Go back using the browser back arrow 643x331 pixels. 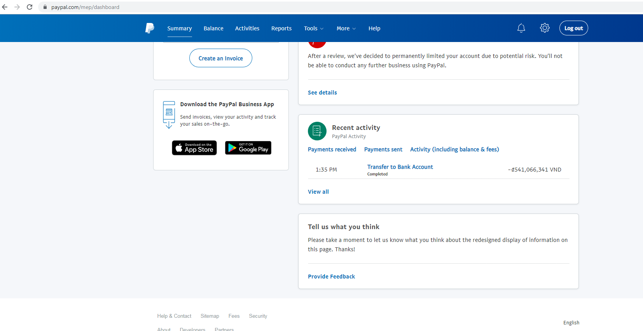(5, 7)
